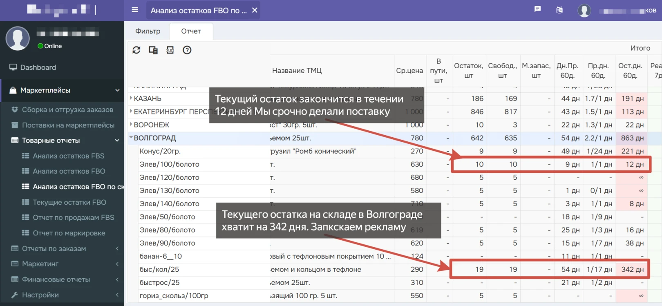Open Анализ остатков FBS report

coord(68,156)
